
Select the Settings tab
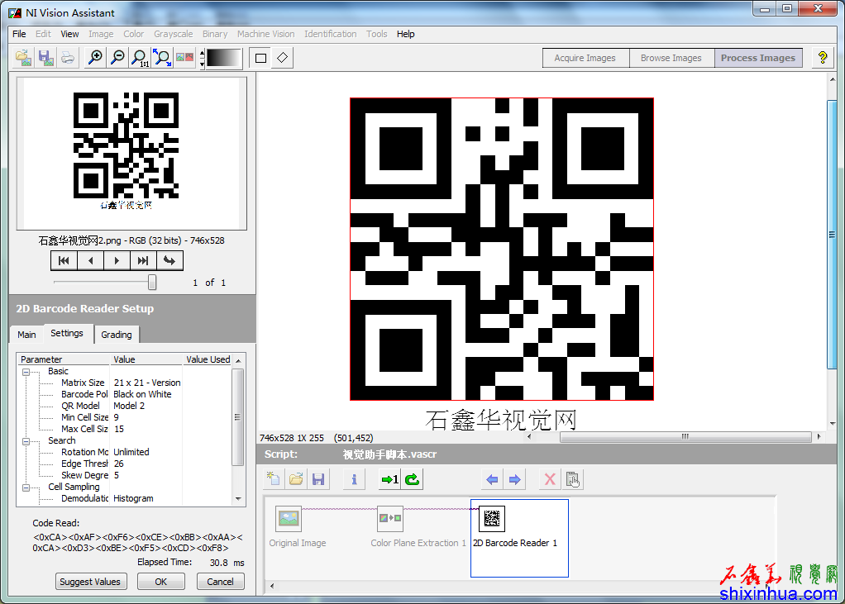click(x=67, y=333)
